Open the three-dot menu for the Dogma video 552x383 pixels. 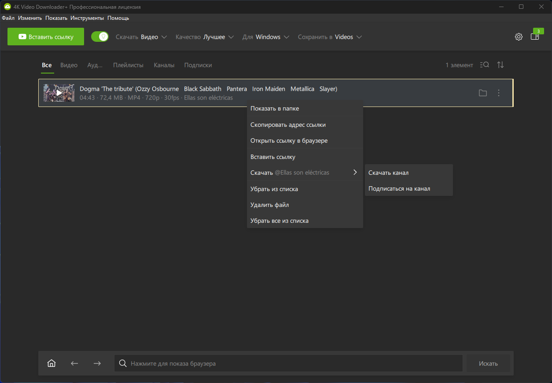[x=499, y=93]
